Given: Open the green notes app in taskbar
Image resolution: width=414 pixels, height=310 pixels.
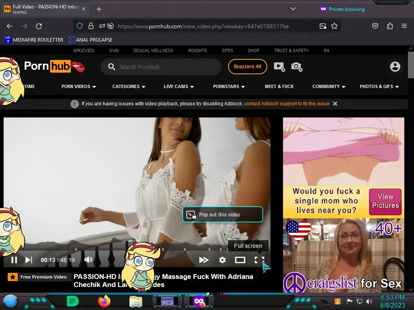Looking at the screenshot, I should click(72, 301).
